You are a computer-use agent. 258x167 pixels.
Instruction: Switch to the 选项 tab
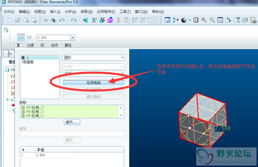pyautogui.click(x=54, y=45)
